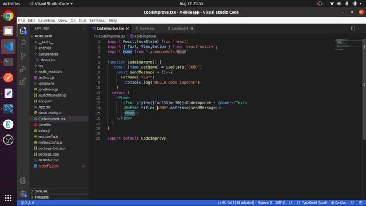Open Home.jsx in the explorer
The width and height of the screenshot is (366, 206).
[x=48, y=60]
